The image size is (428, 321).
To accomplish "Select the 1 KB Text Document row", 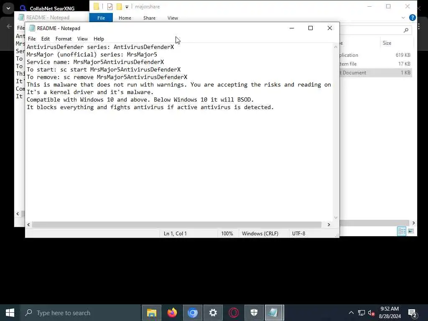I will [x=376, y=73].
